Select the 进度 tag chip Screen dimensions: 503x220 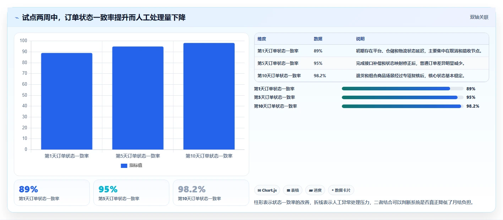(315, 190)
